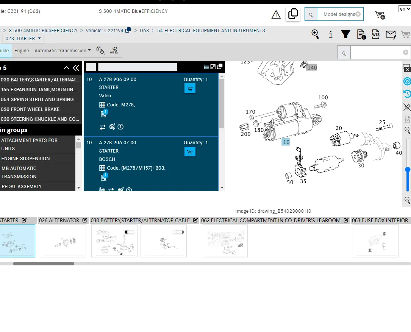Image resolution: width=411 pixels, height=332 pixels.
Task: Select 054 SPRING STRUT AND SPRING item
Action: tap(40, 100)
